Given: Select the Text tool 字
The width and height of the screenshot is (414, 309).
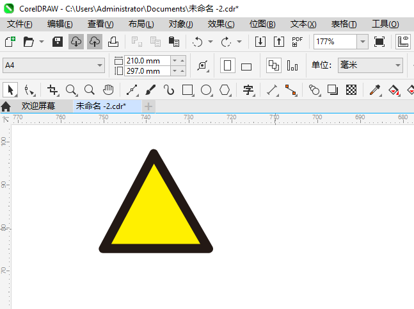Looking at the screenshot, I should click(248, 90).
